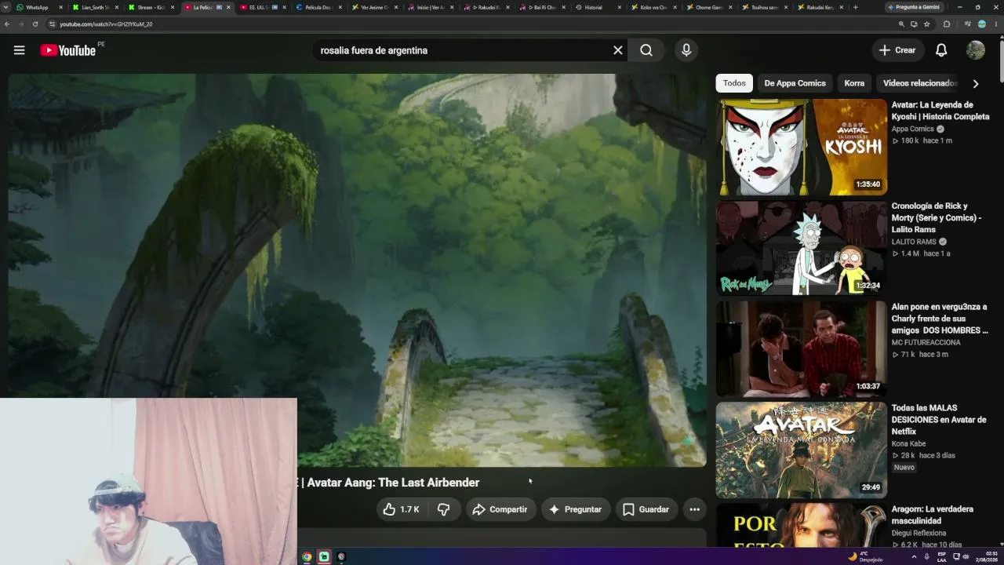Open the green app in the taskbar
This screenshot has width=1004, height=565.
tap(324, 556)
